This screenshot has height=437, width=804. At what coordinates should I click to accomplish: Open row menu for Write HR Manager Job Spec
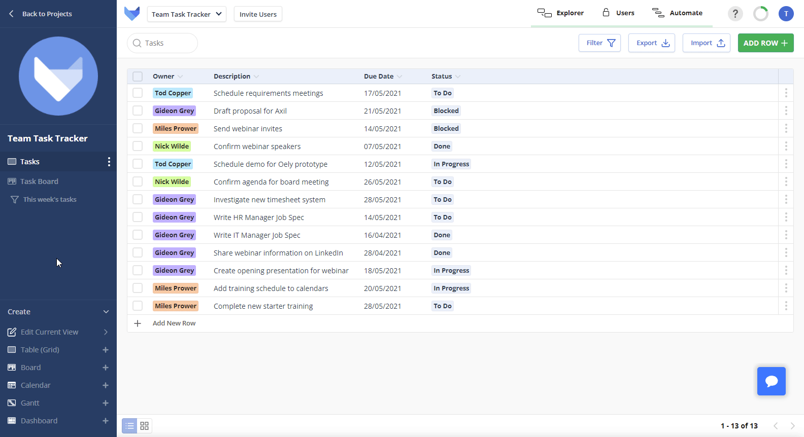coord(786,217)
